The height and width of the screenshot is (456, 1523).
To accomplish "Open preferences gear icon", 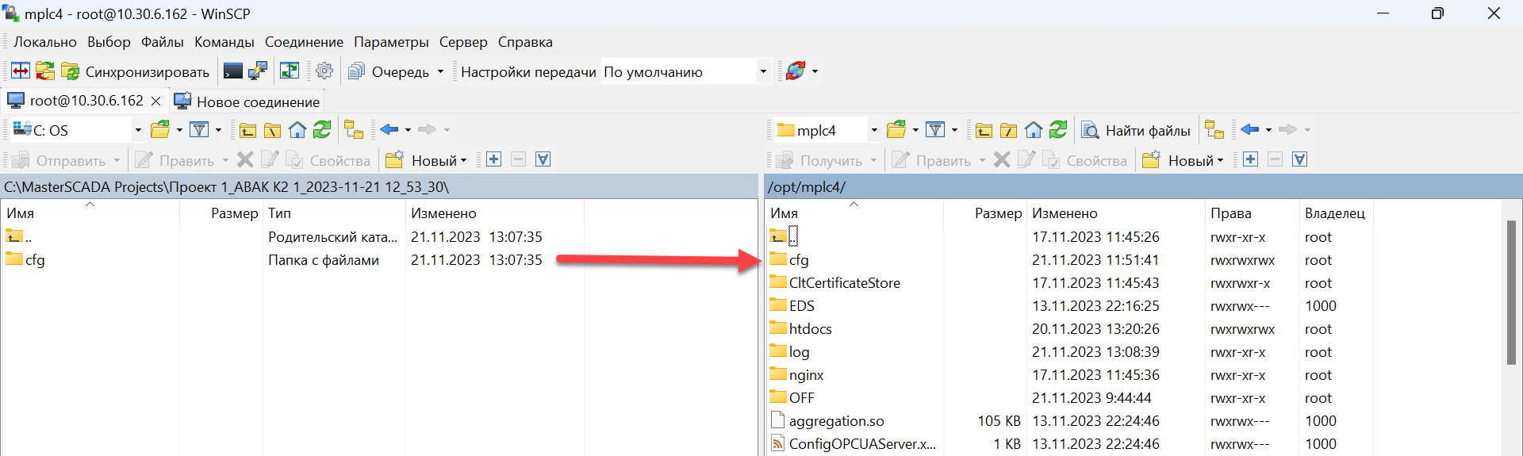I will 324,71.
